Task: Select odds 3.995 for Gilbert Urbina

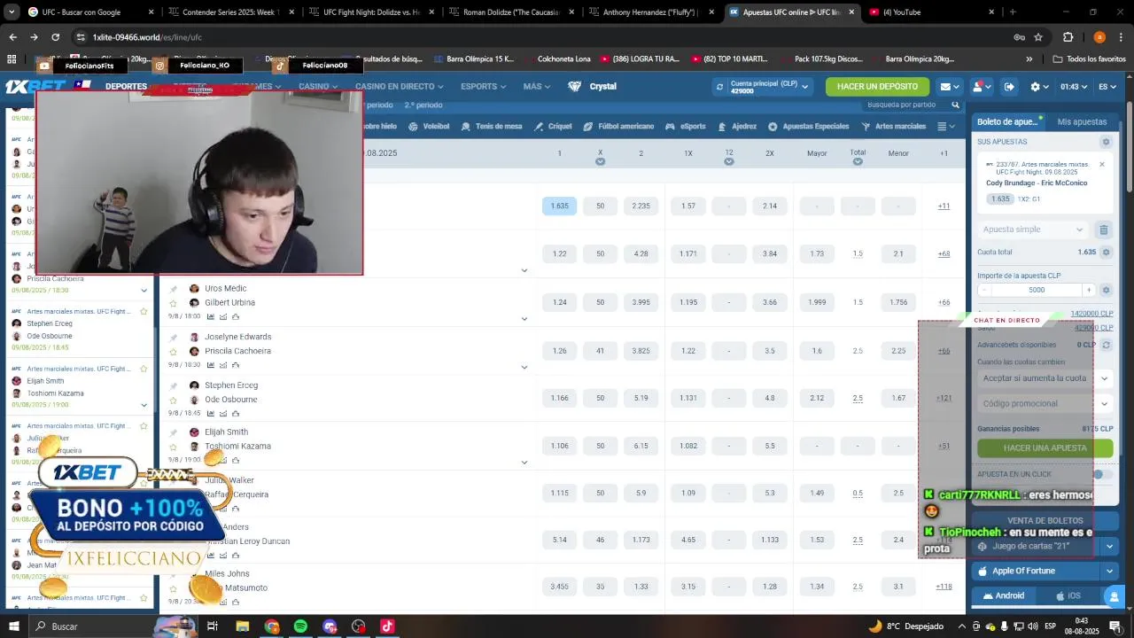Action: pos(641,302)
